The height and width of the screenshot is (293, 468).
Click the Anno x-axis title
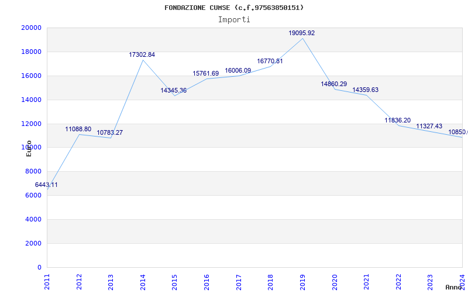click(x=454, y=287)
